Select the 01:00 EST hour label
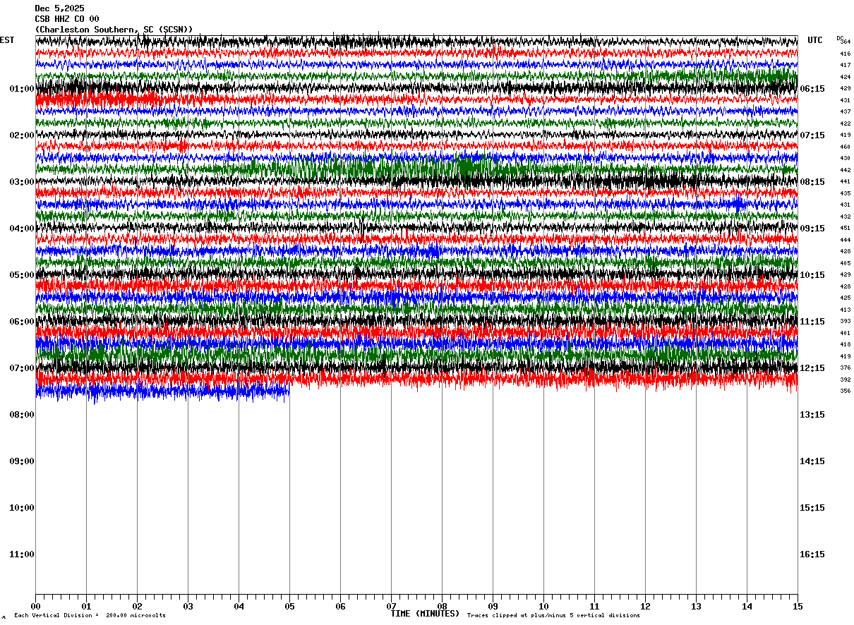The height and width of the screenshot is (625, 854). pyautogui.click(x=22, y=89)
